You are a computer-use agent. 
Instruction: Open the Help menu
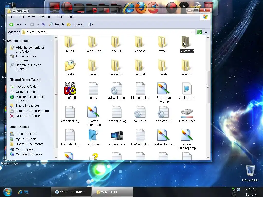71,17
